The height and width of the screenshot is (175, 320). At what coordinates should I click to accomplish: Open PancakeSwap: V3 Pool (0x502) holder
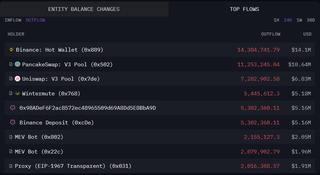click(67, 65)
